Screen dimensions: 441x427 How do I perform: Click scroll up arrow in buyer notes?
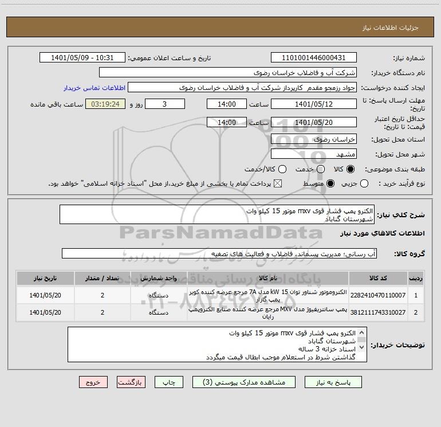(x=362, y=332)
